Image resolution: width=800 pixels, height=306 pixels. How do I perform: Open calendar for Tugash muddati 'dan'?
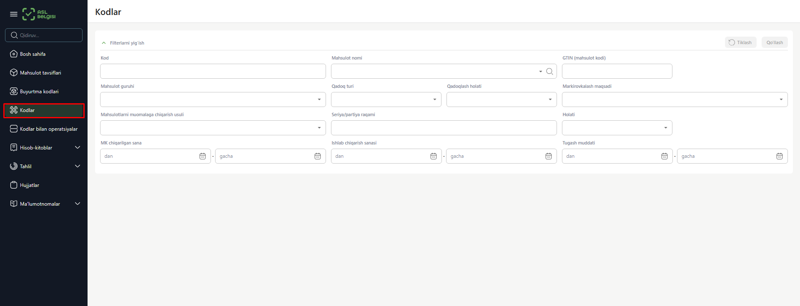coord(665,156)
